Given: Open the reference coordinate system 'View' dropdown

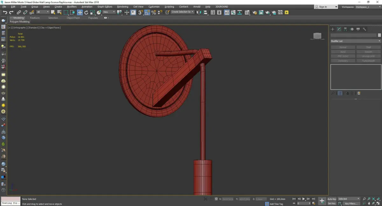Looking at the screenshot, I should 109,12.
